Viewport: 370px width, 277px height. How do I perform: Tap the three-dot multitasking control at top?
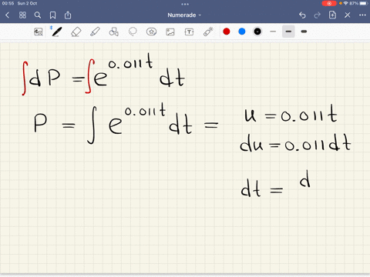coord(185,4)
